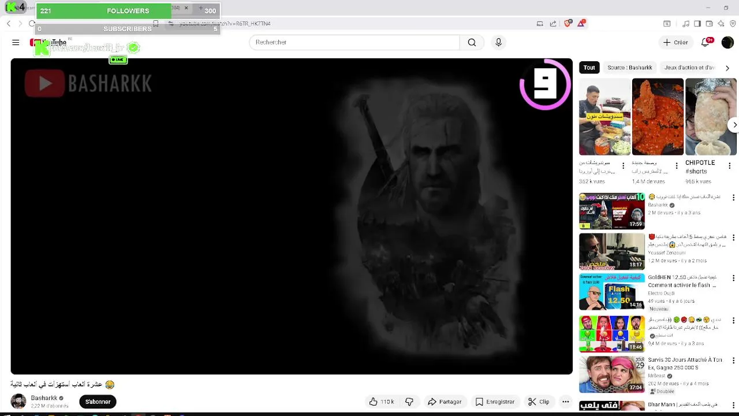Open options for the 1,4 M de vues short
Viewport: 739px width, 416px height.
click(676, 166)
